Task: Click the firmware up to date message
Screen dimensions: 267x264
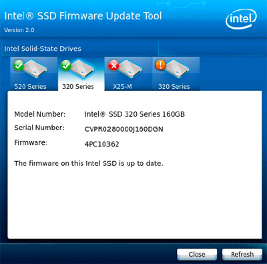Action: (x=89, y=163)
